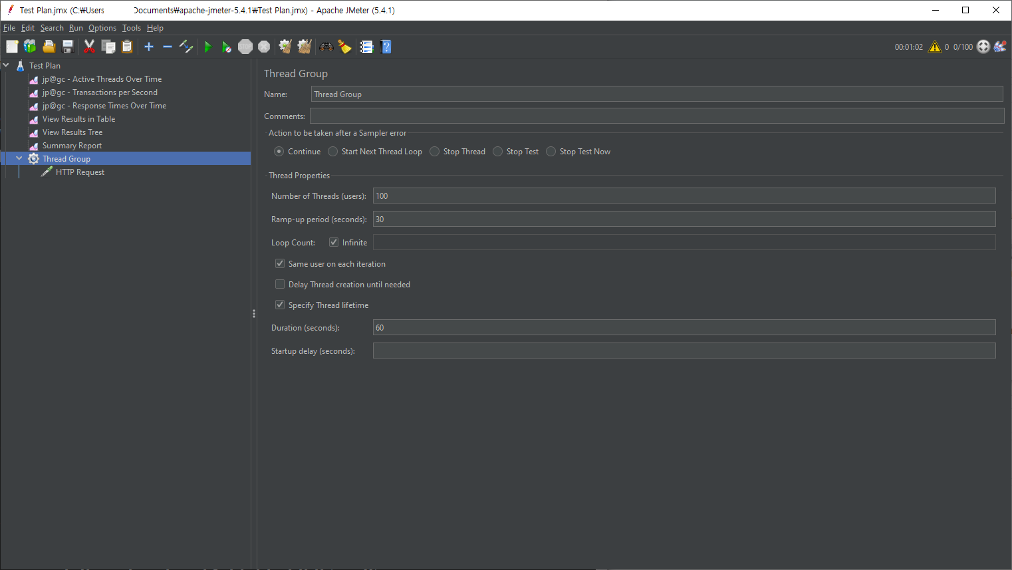Start the test with green play icon
1012x570 pixels.
pos(208,47)
